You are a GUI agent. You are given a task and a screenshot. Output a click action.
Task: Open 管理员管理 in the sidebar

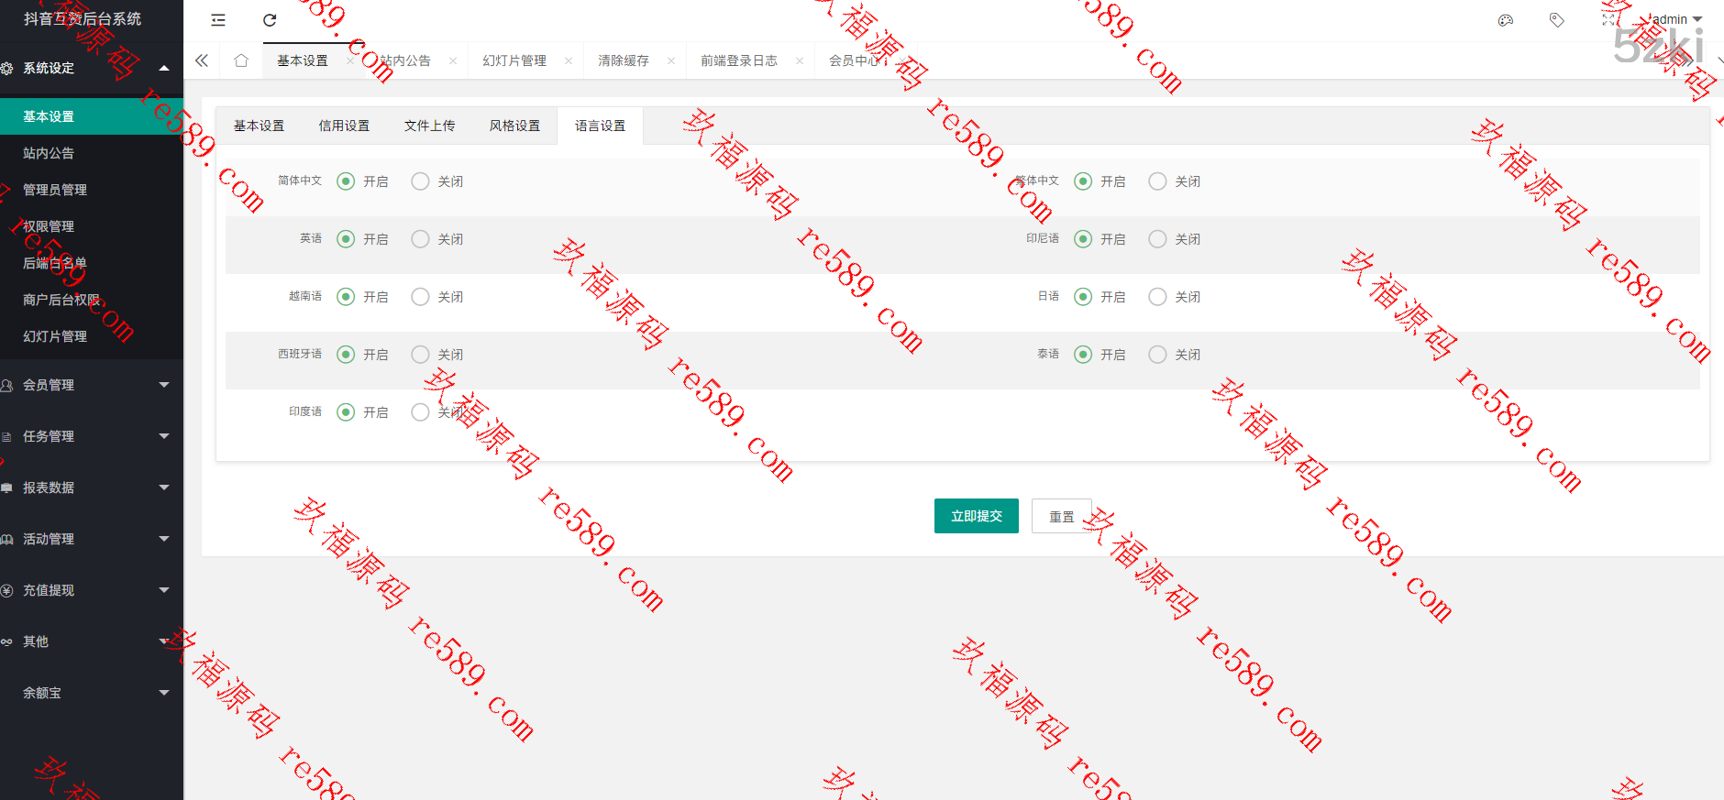(55, 190)
